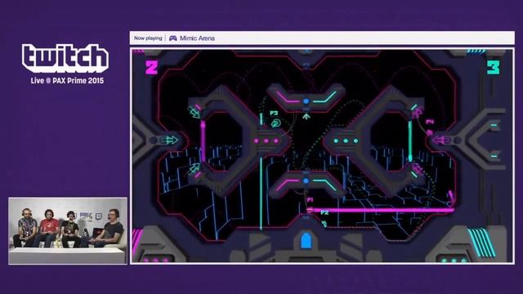Click the Twitch logo
This screenshot has width=523, height=294.
click(x=65, y=58)
